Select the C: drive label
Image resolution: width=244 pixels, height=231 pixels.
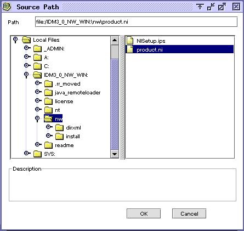(47, 66)
